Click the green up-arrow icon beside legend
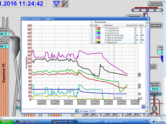 click(148, 22)
